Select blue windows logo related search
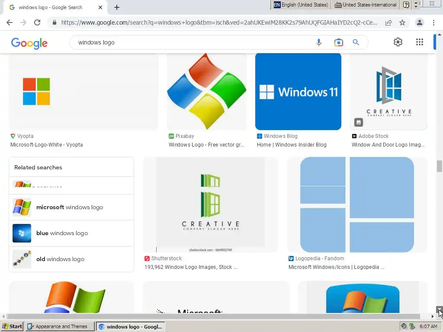 click(x=71, y=233)
